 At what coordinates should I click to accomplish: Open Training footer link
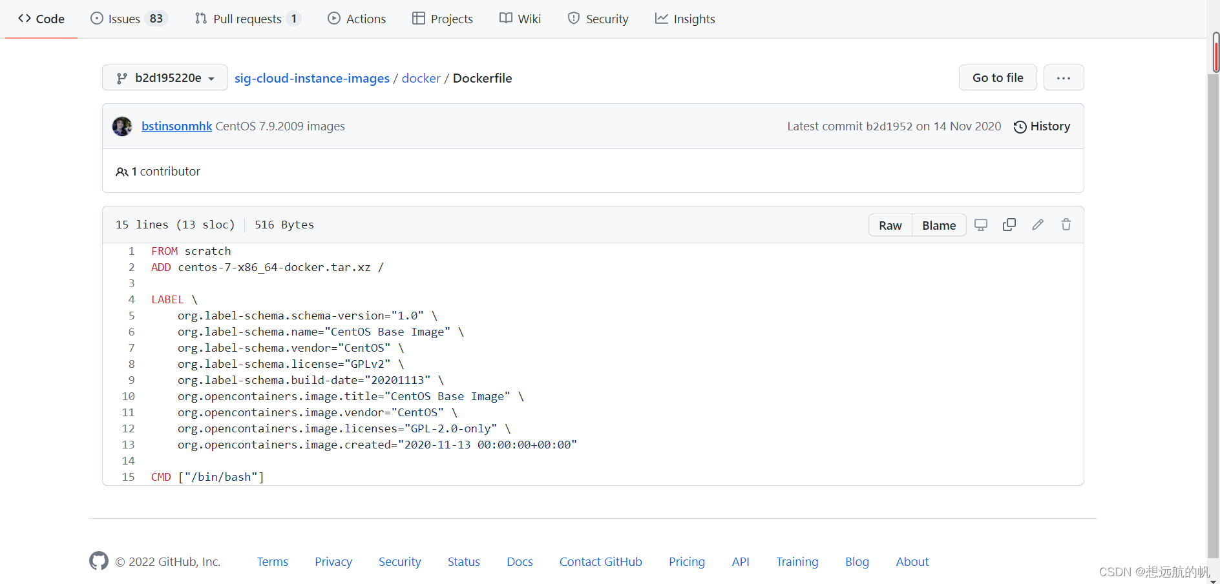point(797,562)
